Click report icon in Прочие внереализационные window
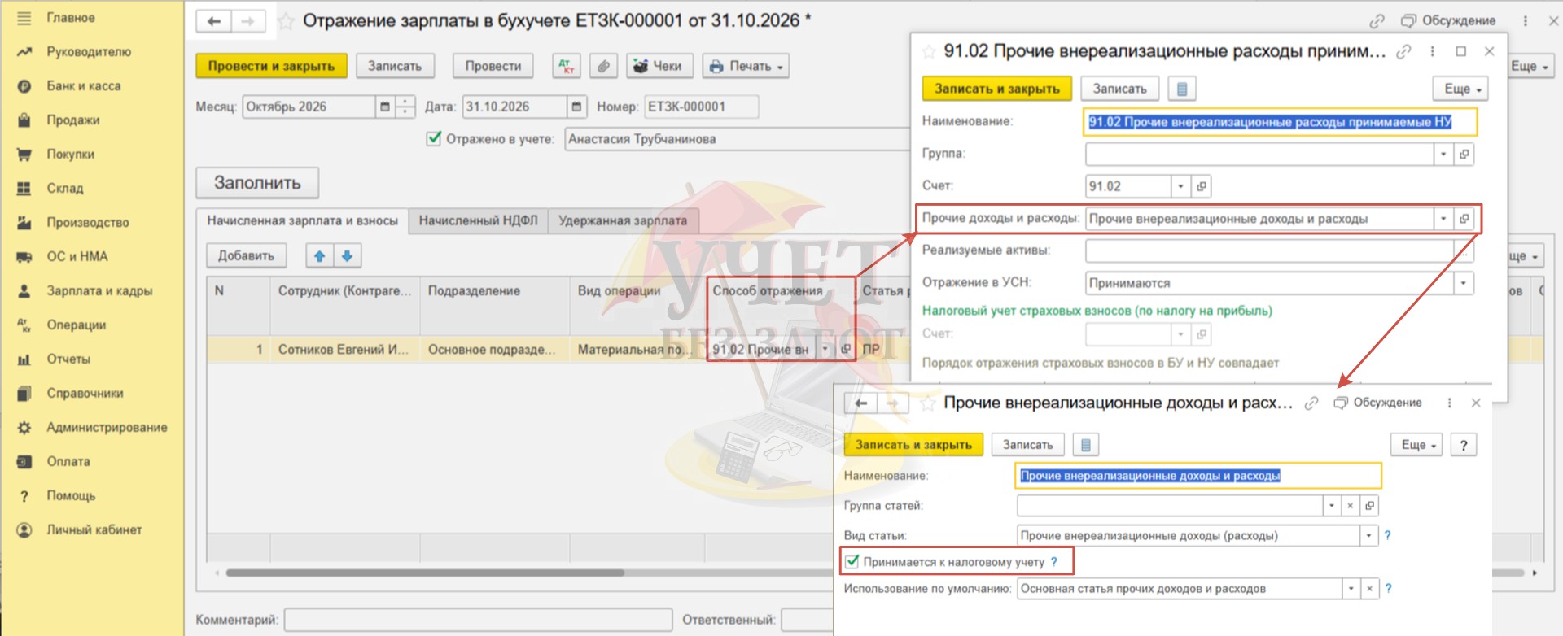 click(x=1086, y=445)
